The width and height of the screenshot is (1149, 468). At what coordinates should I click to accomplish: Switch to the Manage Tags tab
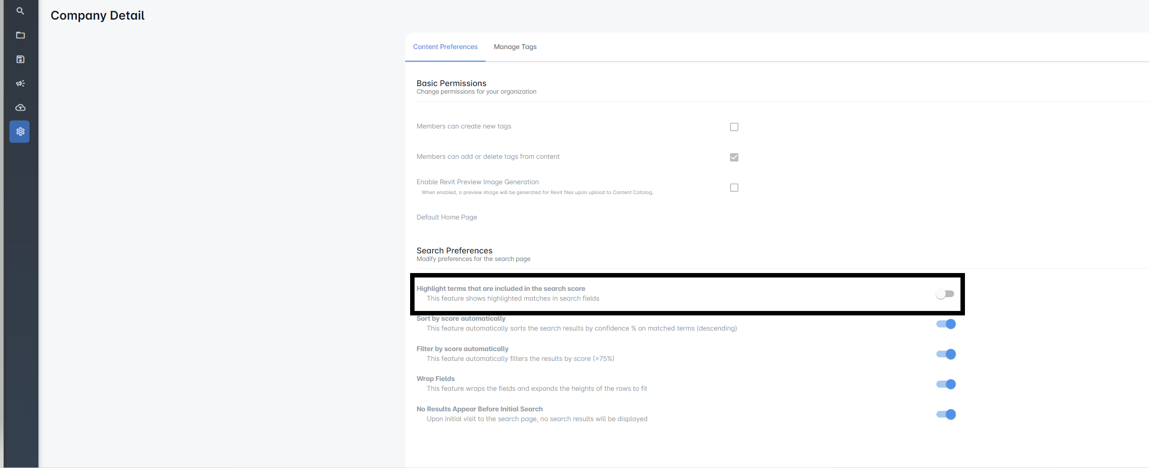click(x=515, y=47)
